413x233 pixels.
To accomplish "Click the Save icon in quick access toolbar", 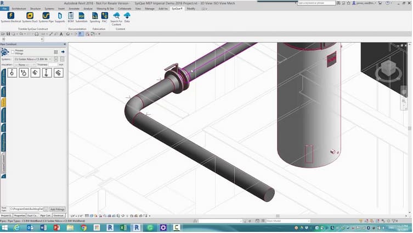I will [8, 34].
